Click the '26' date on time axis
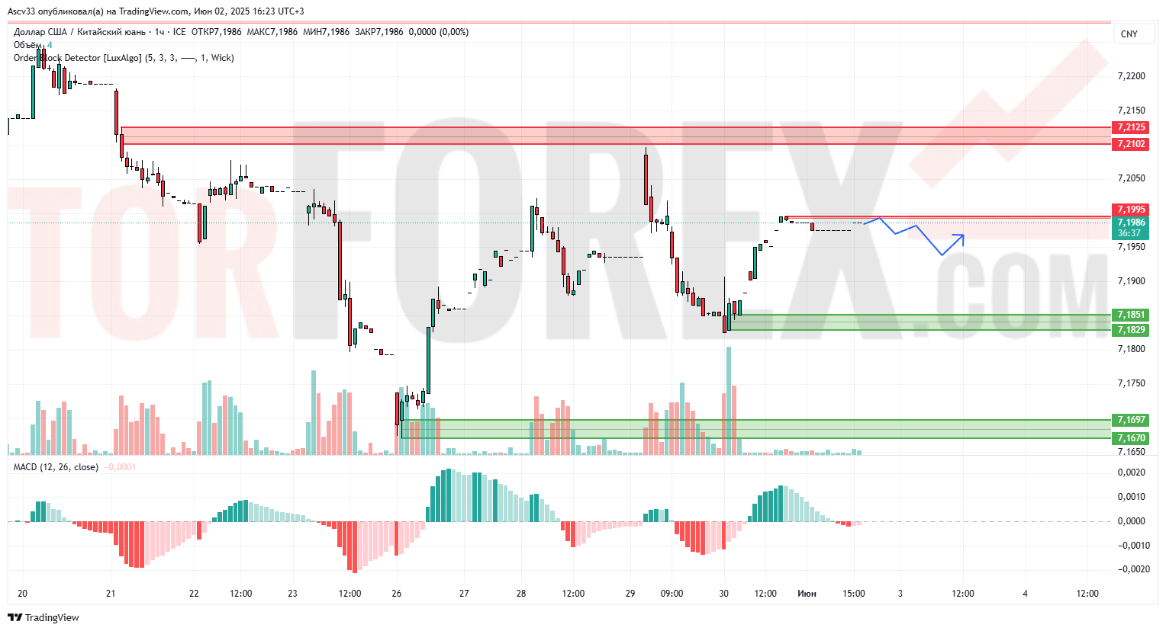1166x631 pixels. point(396,594)
